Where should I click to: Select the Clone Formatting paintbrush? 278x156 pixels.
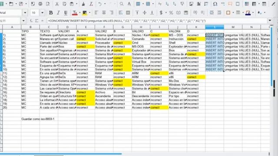pos(83,4)
